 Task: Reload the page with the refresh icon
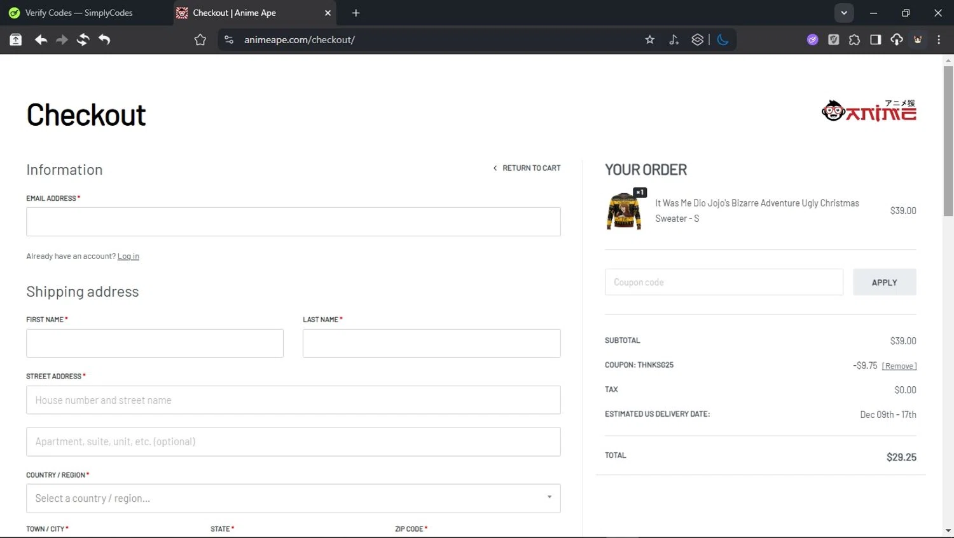click(83, 39)
